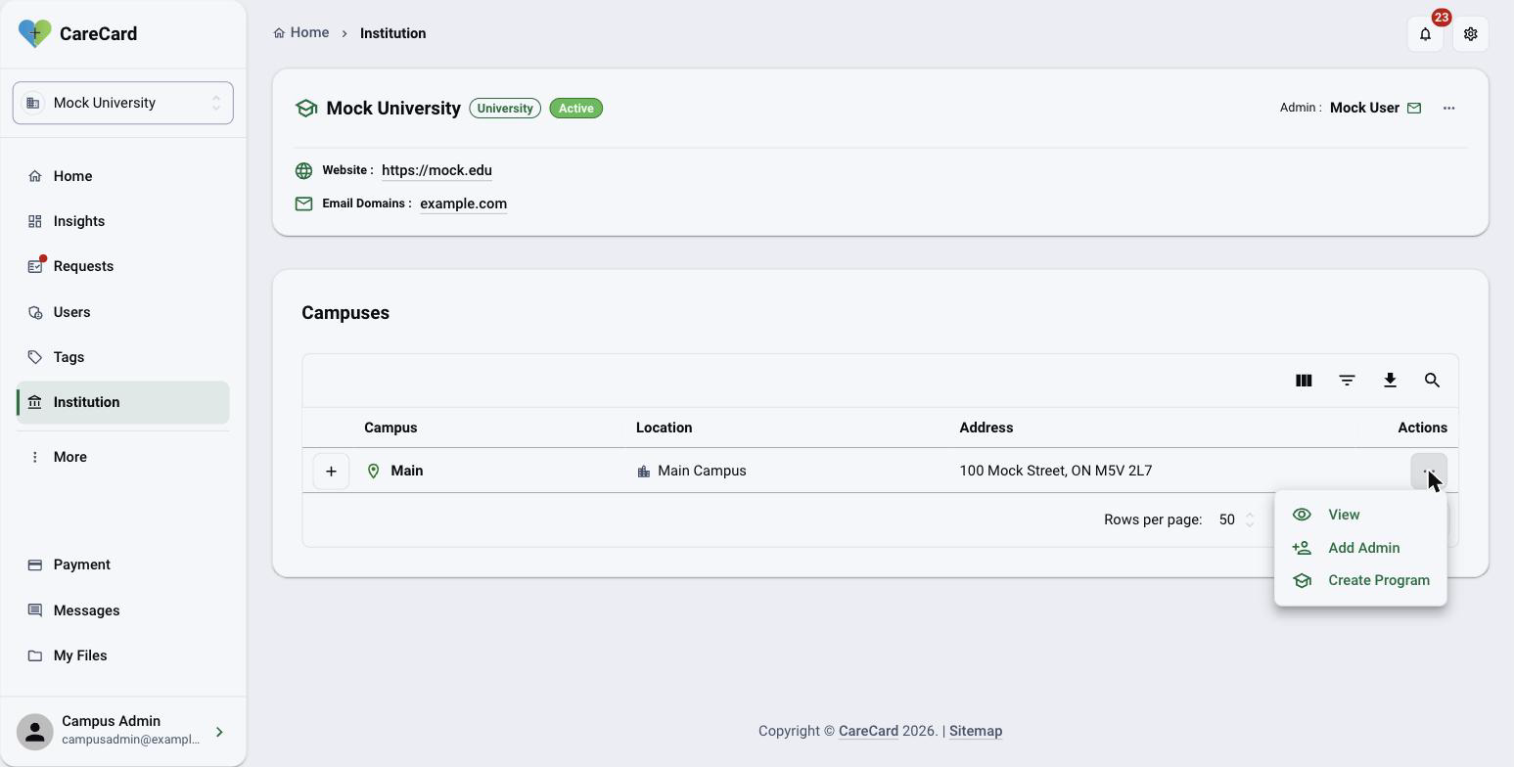This screenshot has width=1514, height=767.
Task: Search the campuses table
Action: (x=1432, y=381)
